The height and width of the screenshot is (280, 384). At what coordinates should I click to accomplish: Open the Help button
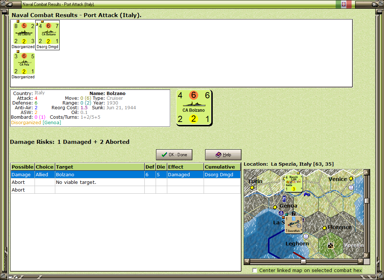coord(223,155)
